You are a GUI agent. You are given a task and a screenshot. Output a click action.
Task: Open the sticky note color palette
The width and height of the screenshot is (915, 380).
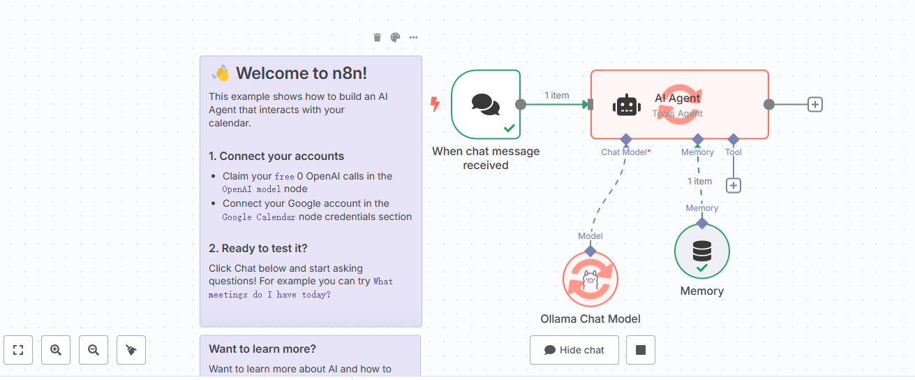395,38
